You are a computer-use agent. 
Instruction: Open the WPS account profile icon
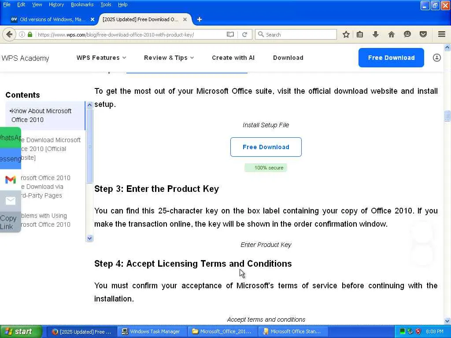(436, 58)
